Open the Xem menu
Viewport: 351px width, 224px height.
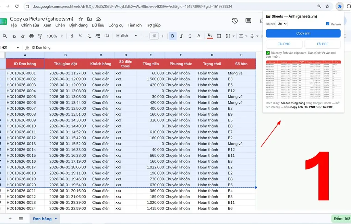point(47,25)
